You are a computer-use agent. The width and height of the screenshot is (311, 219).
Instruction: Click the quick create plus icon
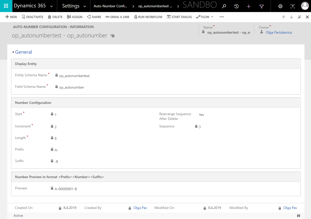pos(249,6)
